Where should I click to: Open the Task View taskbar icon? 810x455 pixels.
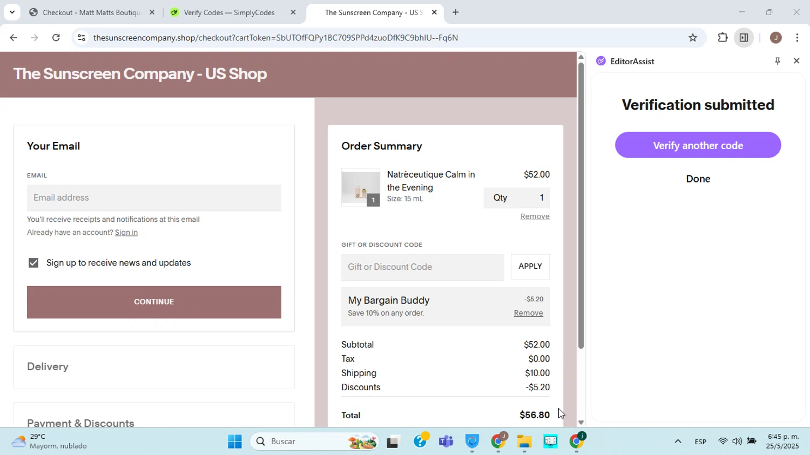(394, 442)
